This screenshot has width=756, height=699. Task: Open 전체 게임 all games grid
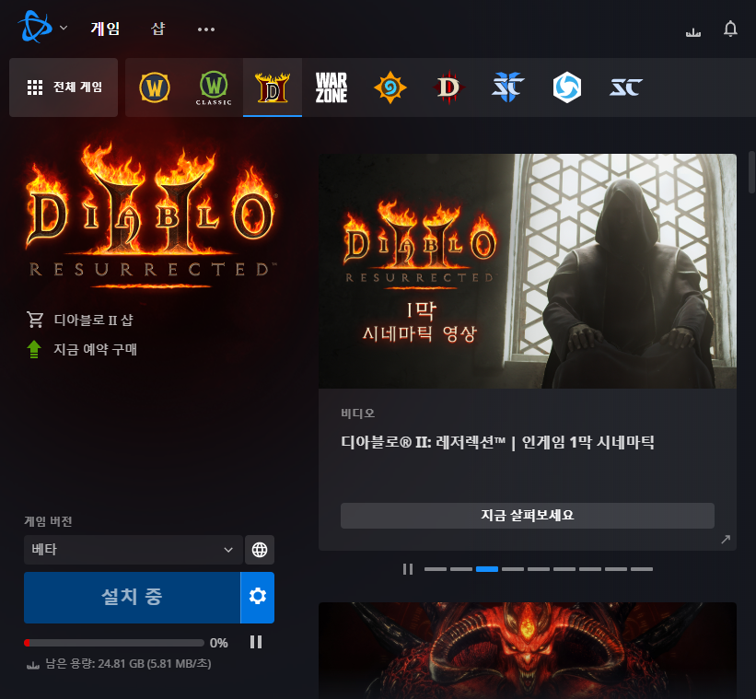click(64, 87)
